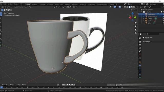164x92 pixels.
Task: Click the Scene Collection icon in outliner
Action: (x=142, y=10)
